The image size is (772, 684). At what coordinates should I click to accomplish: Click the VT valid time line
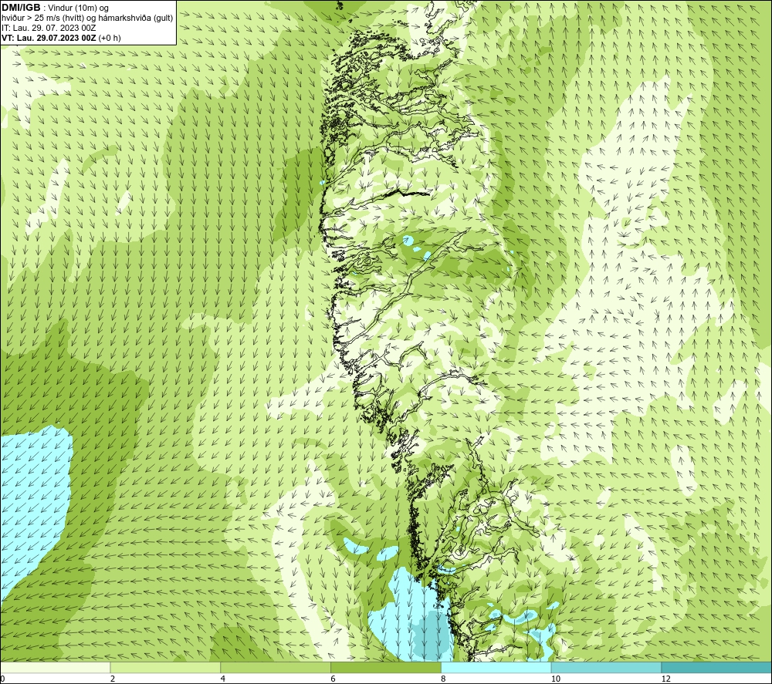61,38
